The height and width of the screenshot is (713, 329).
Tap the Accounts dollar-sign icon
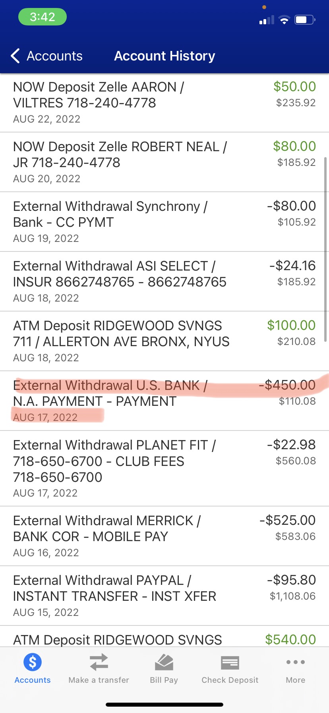point(33,662)
